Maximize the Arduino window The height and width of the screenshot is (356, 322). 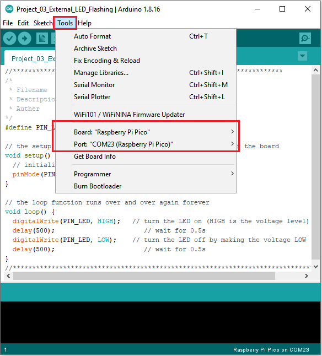[x=282, y=9]
